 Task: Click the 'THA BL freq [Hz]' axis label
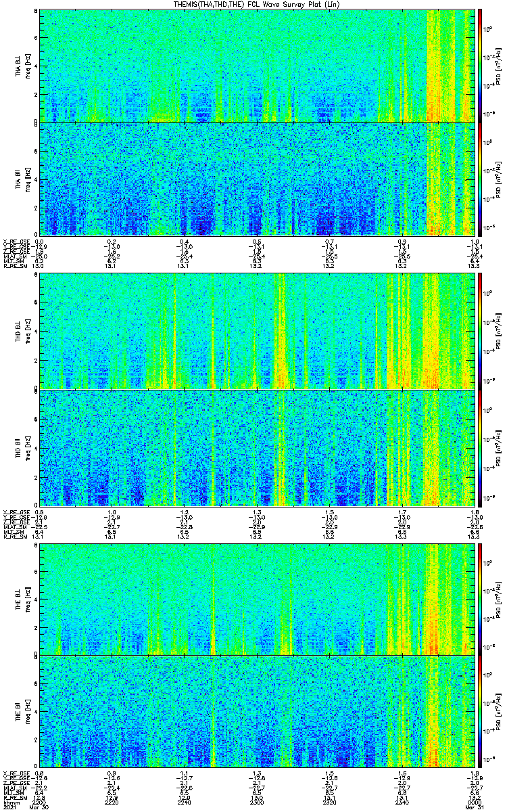coord(23,66)
